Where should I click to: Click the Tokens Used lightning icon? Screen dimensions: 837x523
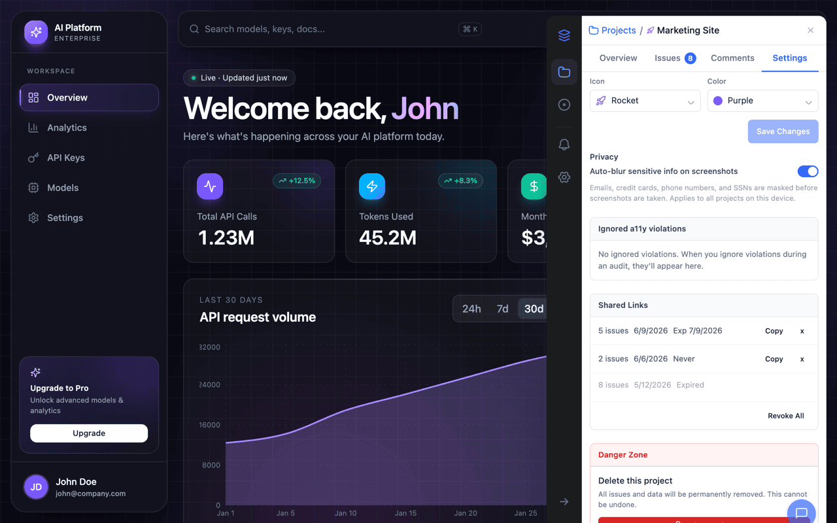372,186
